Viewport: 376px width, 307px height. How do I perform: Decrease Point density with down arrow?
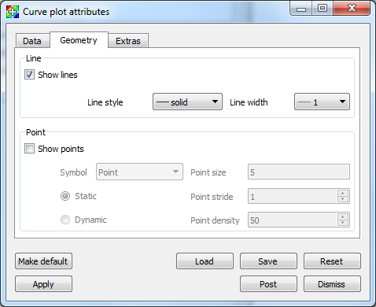click(343, 223)
